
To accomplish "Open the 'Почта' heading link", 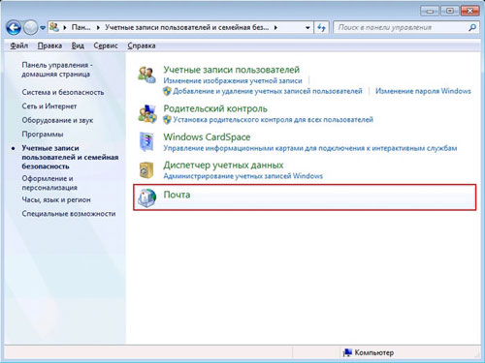I will coord(177,195).
